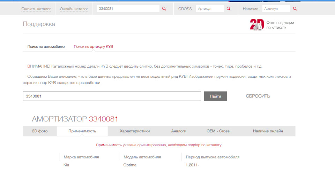Focus the CROSS Артикул input field
The height and width of the screenshot is (179, 335).
coord(210,9)
